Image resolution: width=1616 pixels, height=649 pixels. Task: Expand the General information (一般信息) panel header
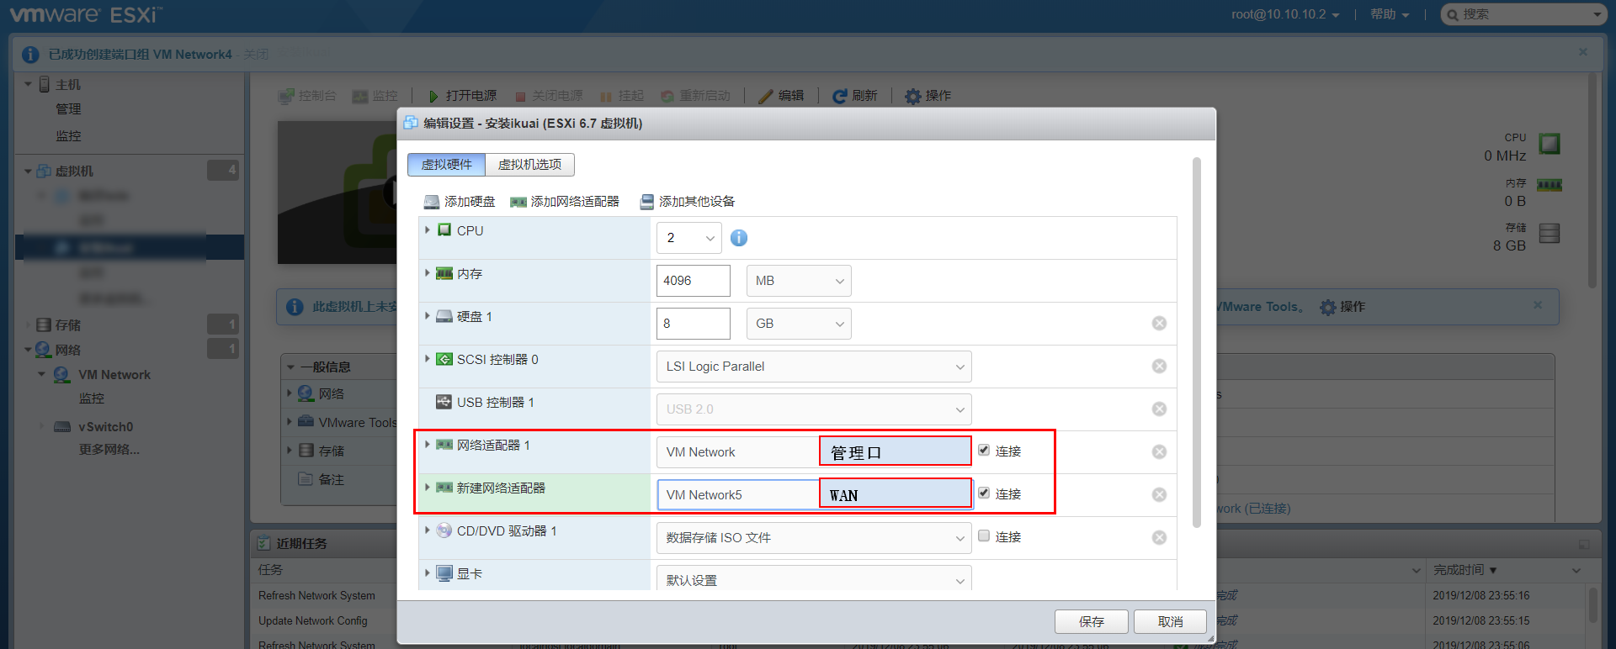[x=338, y=367]
